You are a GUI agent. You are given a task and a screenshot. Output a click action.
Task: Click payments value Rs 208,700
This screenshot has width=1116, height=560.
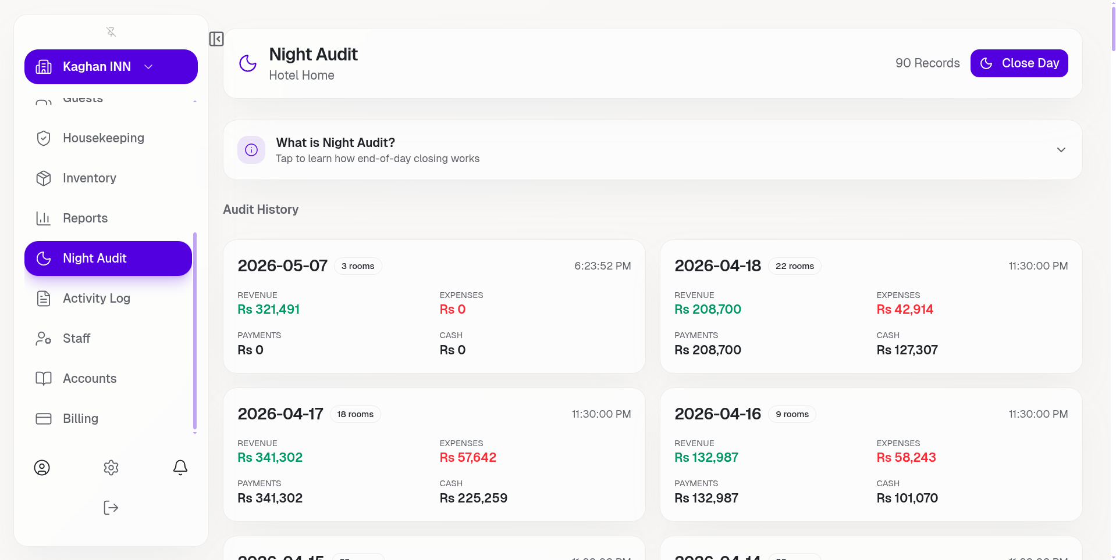pos(708,350)
